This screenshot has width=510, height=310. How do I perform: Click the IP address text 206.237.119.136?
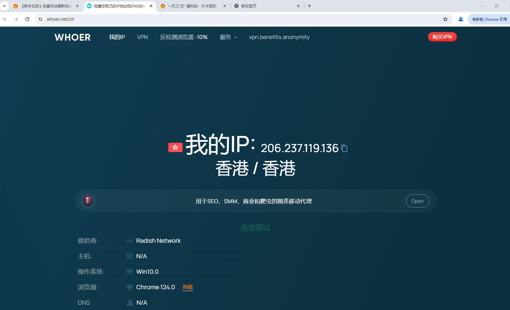pyautogui.click(x=300, y=148)
